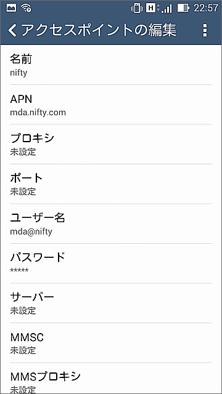
Task: Tap the picture notification icon
Action: click(11, 8)
